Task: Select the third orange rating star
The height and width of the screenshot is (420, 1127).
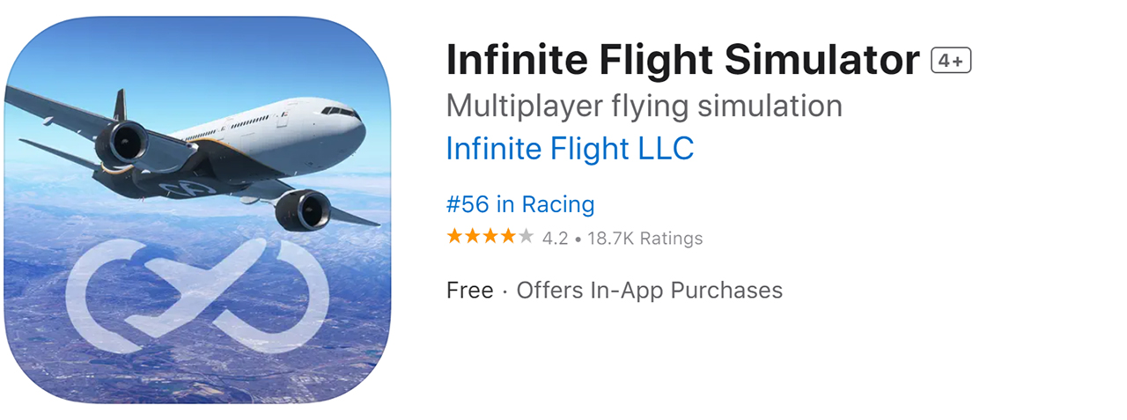Action: tap(490, 236)
